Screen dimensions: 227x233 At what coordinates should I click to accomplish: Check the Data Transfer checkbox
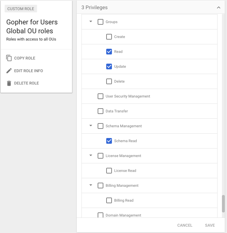point(101,111)
